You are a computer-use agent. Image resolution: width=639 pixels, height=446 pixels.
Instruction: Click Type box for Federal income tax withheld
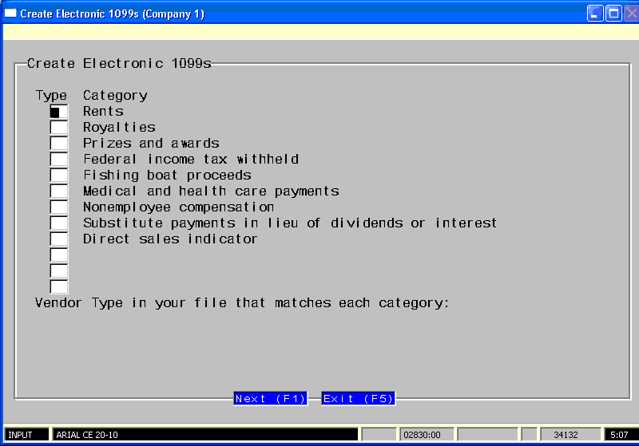[x=59, y=160]
